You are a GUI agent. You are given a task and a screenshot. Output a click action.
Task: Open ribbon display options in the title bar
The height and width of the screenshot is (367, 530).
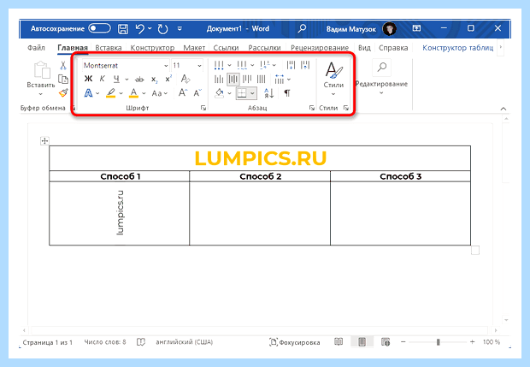pyautogui.click(x=416, y=28)
